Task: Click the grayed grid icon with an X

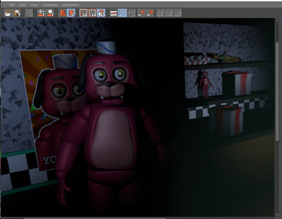Action: [29, 13]
